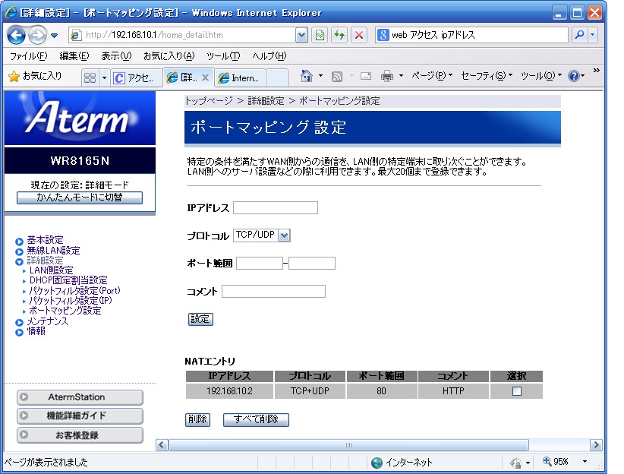The width and height of the screenshot is (624, 474).
Task: Click the RSS feeds icon
Action: [337, 76]
